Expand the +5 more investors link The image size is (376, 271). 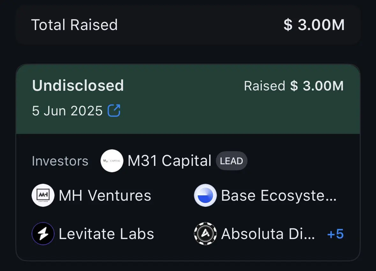pos(335,234)
